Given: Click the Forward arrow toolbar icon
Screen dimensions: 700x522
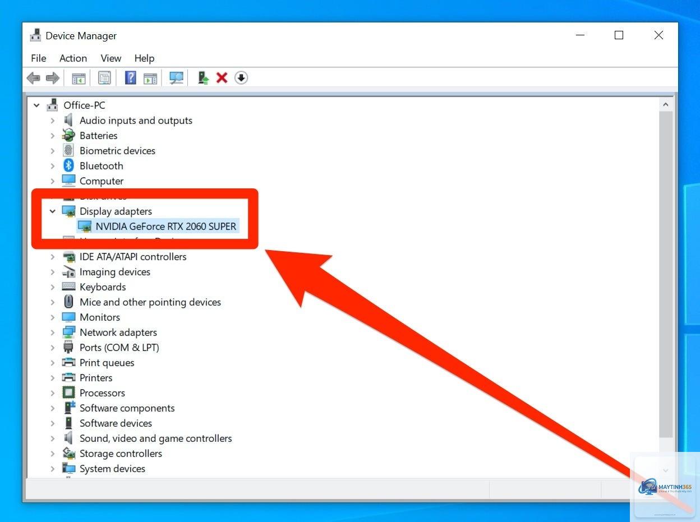Looking at the screenshot, I should [53, 78].
